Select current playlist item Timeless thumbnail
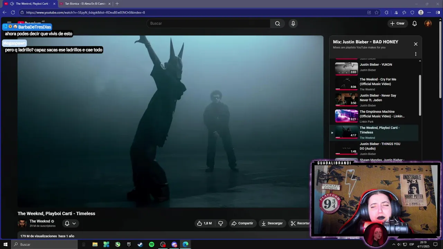This screenshot has height=249, width=443. tap(346, 132)
